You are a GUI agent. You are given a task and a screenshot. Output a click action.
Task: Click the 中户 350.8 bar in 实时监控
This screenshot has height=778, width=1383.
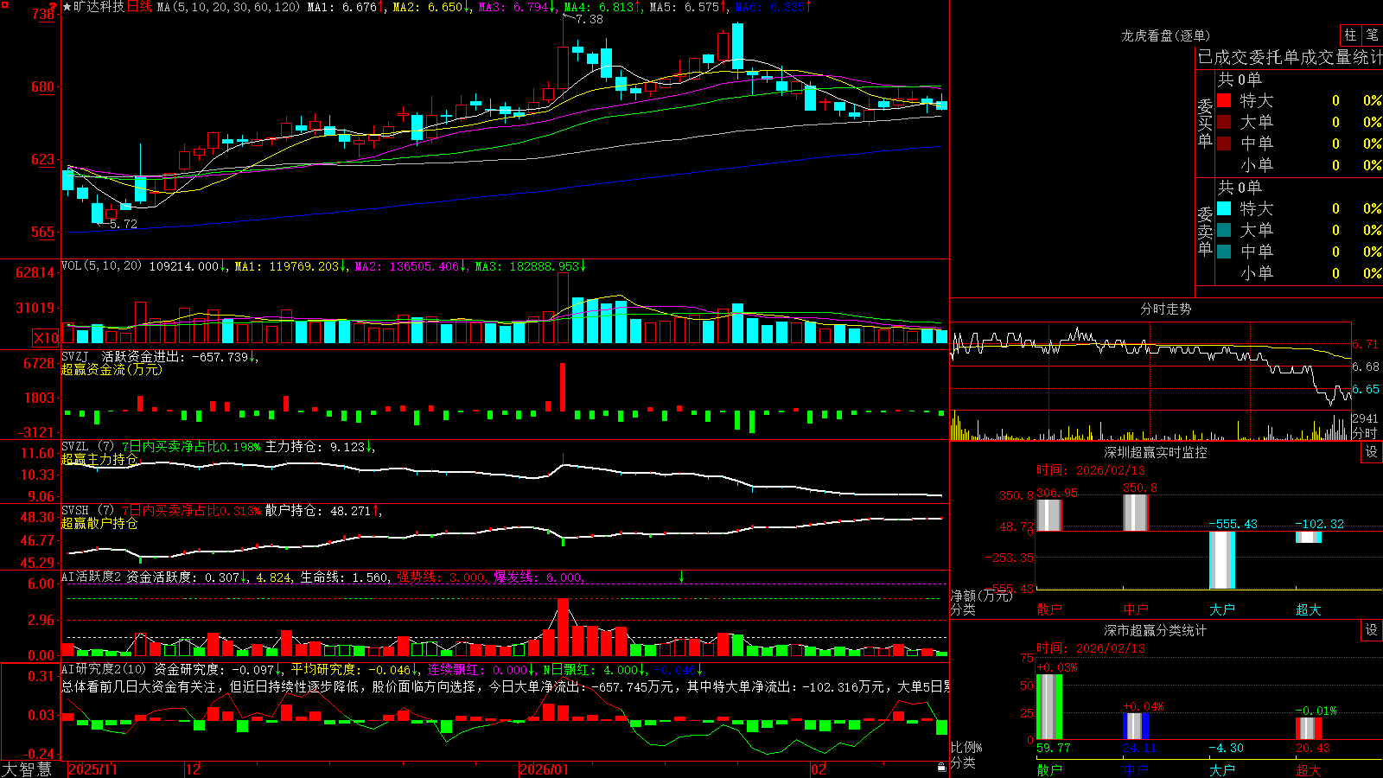pyautogui.click(x=1136, y=513)
